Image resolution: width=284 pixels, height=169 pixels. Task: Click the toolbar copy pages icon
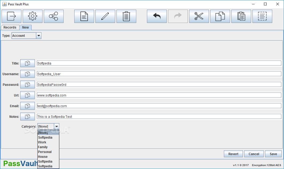click(220, 16)
